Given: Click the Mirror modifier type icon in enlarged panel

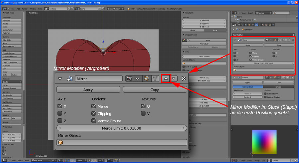Looking at the screenshot, I should pos(70,79).
